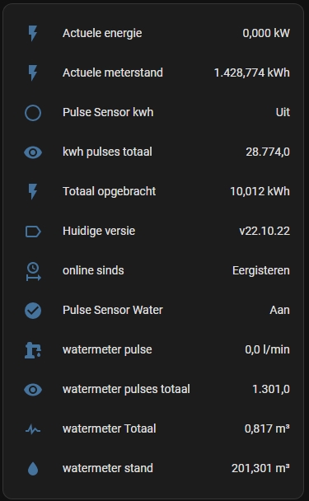309x501 pixels.
Task: Click the water pump icon for watermeter pulse
Action: tap(33, 350)
